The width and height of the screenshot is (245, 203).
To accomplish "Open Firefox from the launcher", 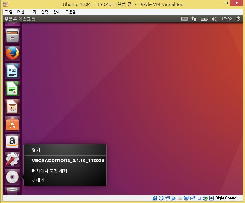I will pos(12,54).
